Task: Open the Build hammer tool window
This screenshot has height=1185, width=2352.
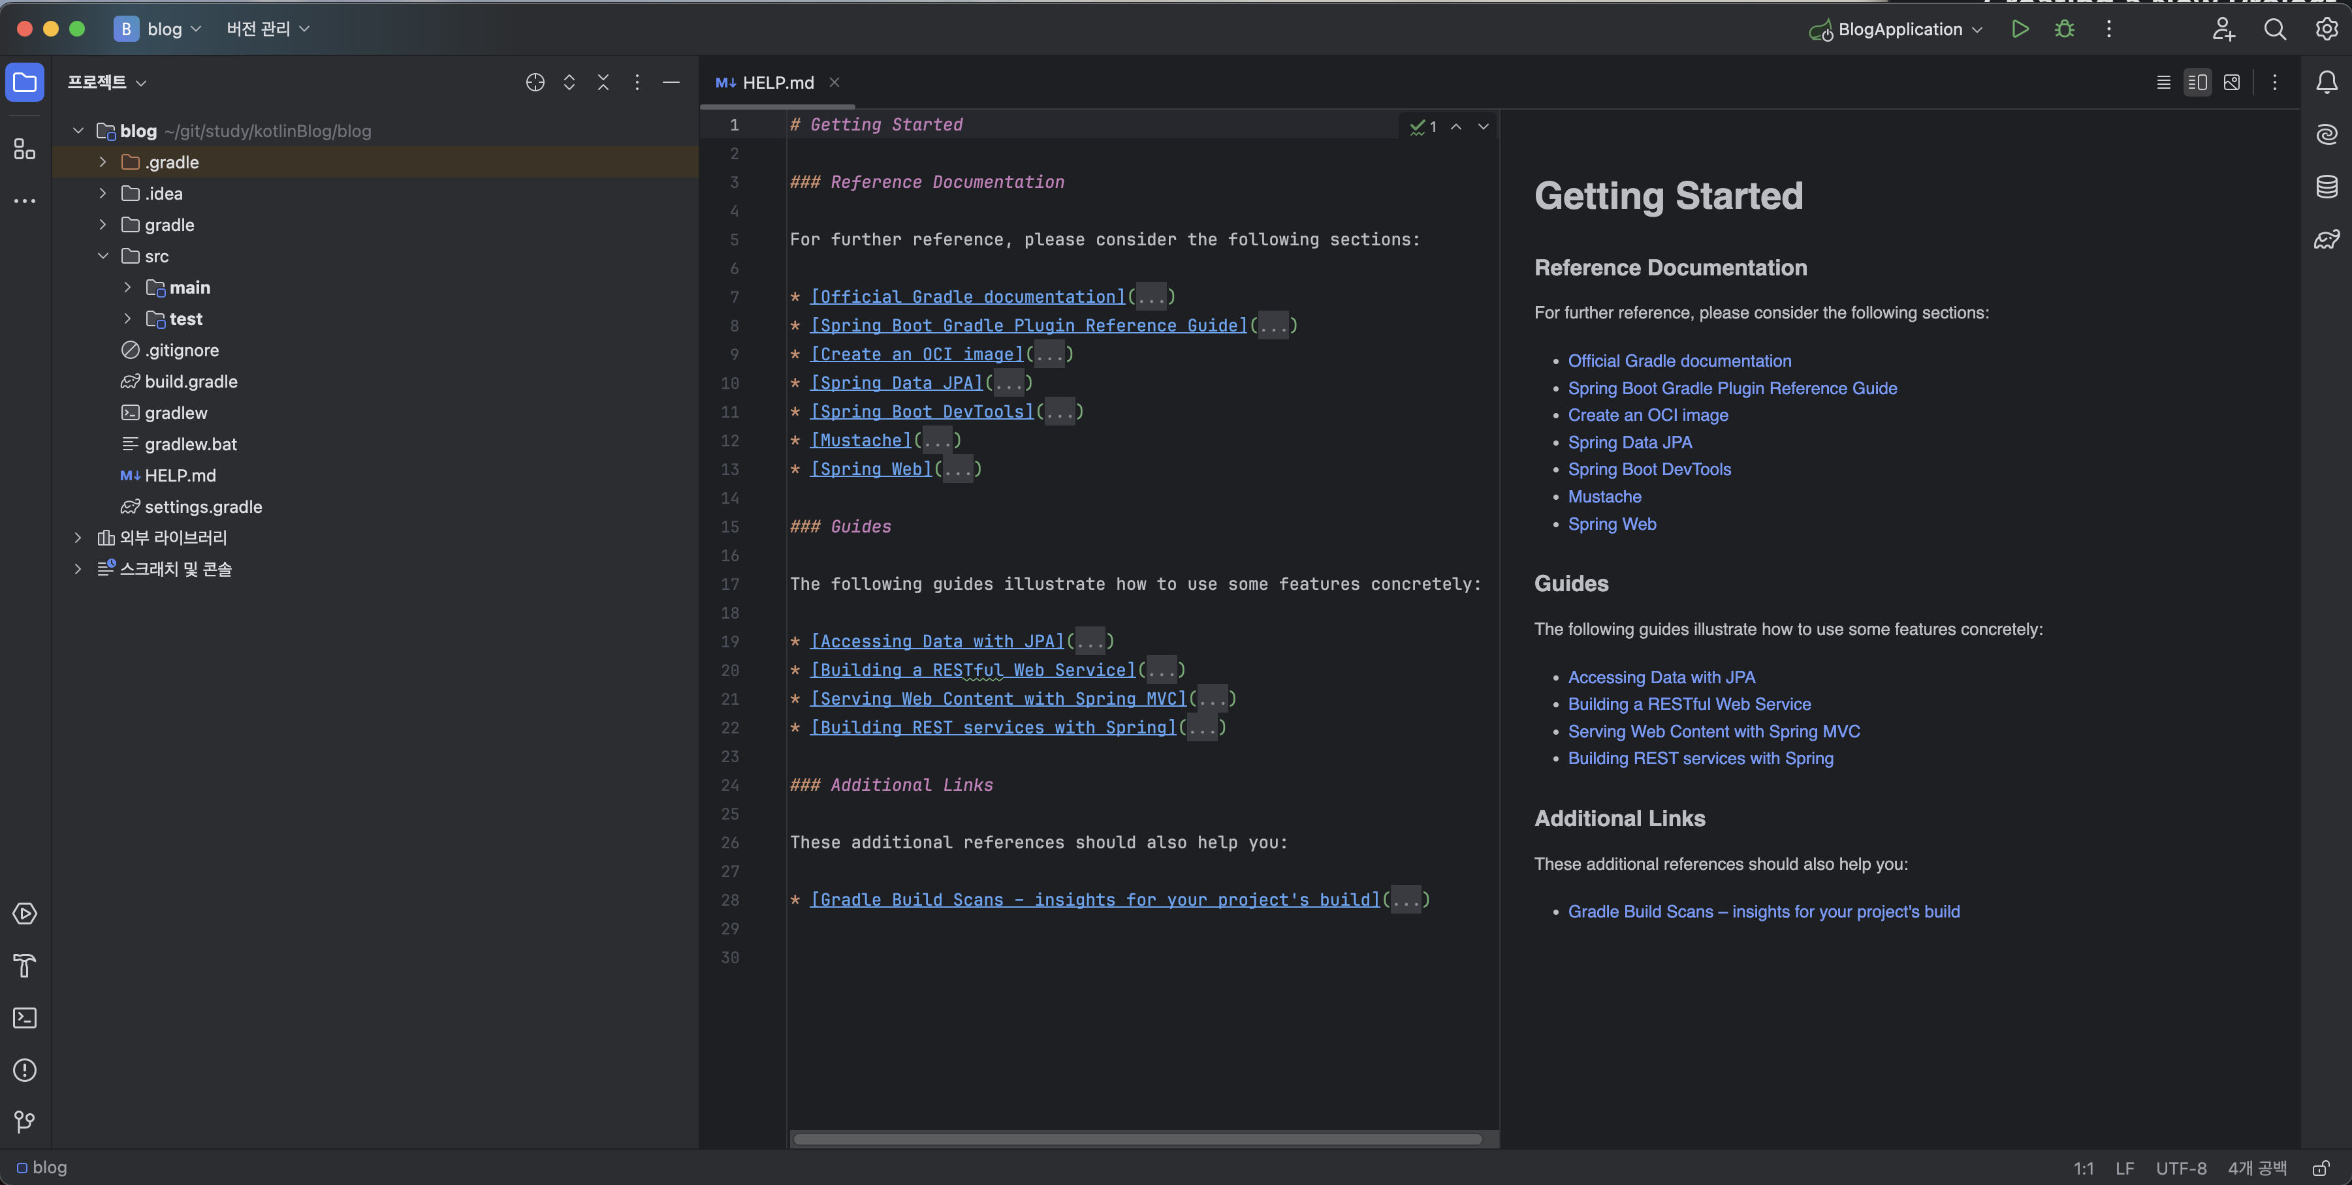Action: click(x=25, y=965)
